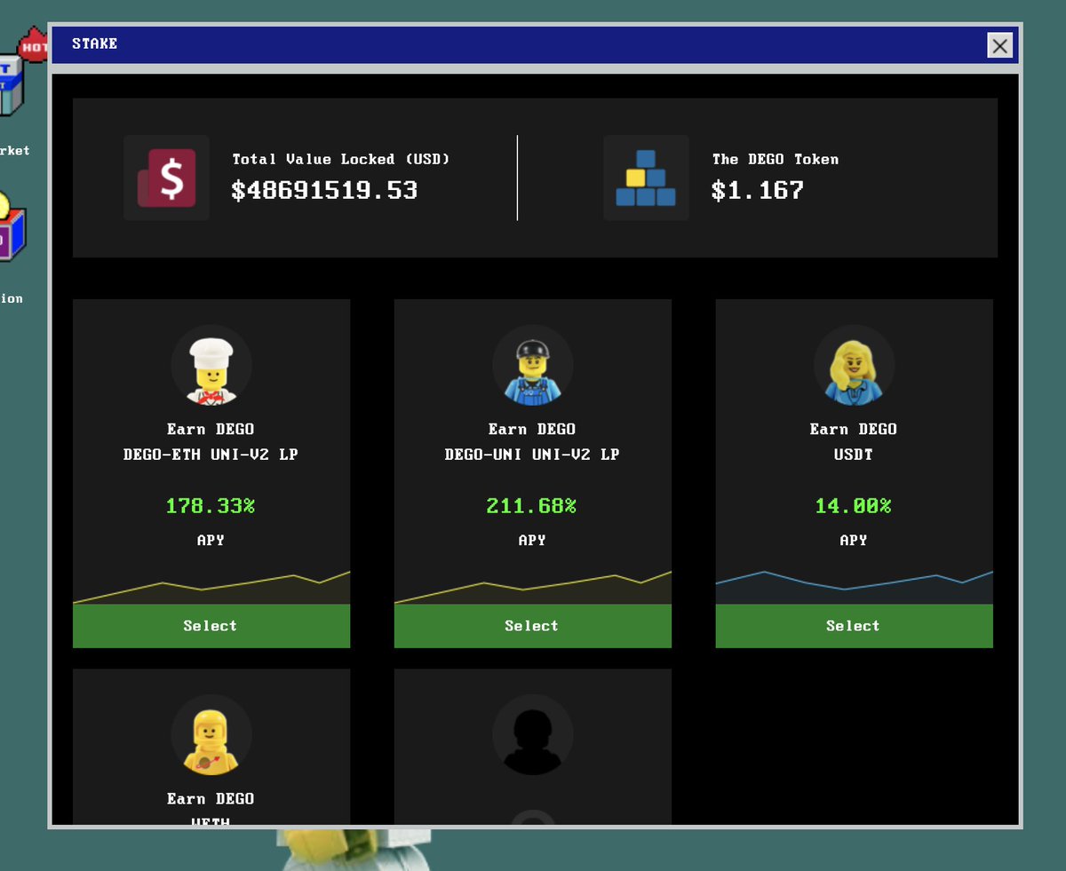Screen dimensions: 1066x871
Task: Click the Total Value Locked dollar icon
Action: pos(166,178)
